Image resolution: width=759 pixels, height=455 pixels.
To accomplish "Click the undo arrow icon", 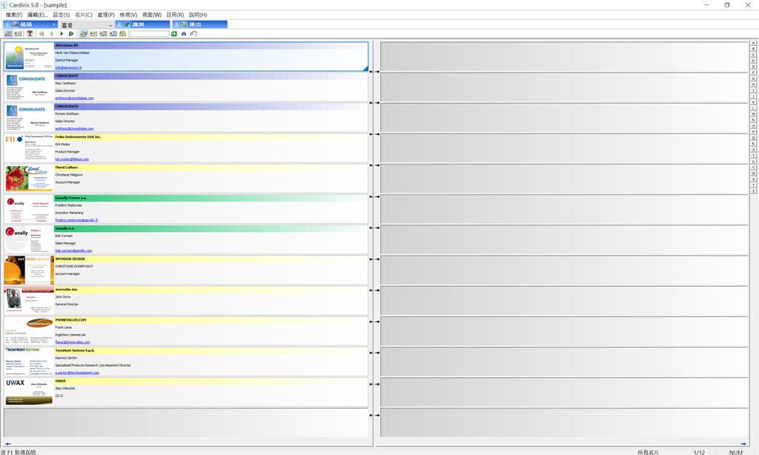I will tap(193, 34).
